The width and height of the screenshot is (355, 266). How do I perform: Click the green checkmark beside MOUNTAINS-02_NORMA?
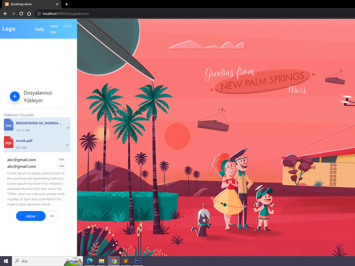click(68, 128)
